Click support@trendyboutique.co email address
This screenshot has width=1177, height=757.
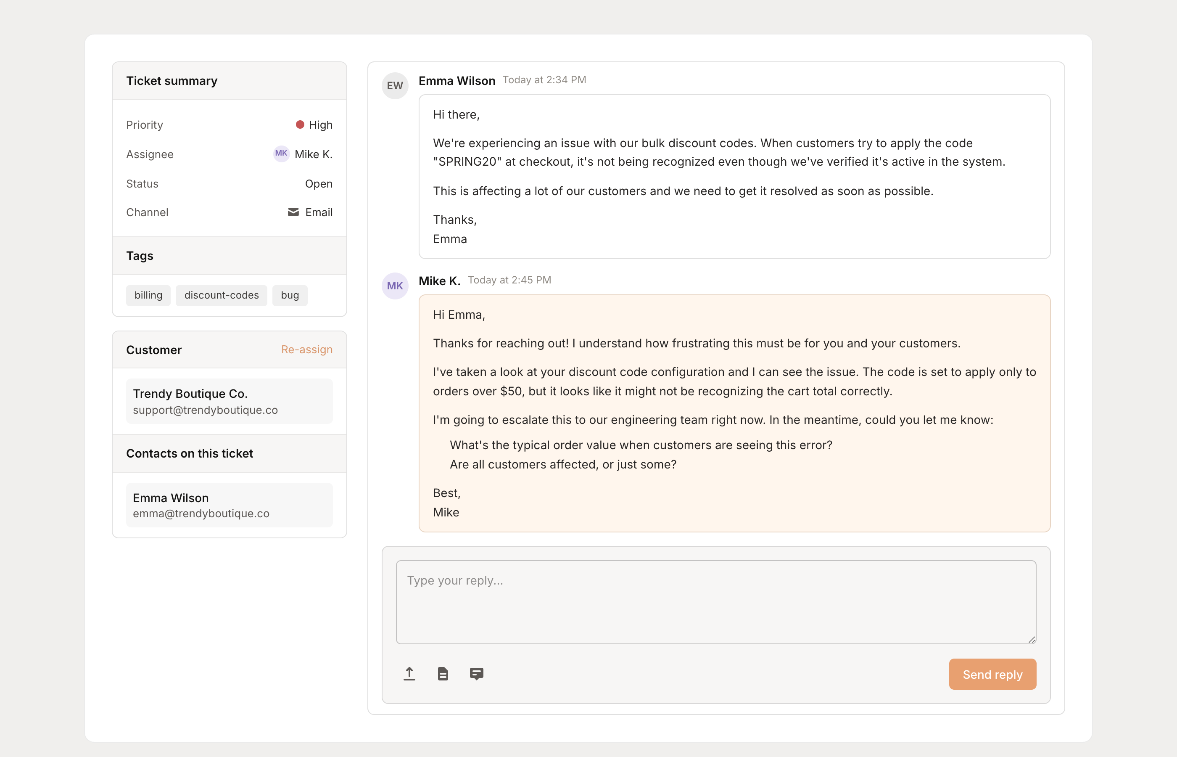(205, 410)
